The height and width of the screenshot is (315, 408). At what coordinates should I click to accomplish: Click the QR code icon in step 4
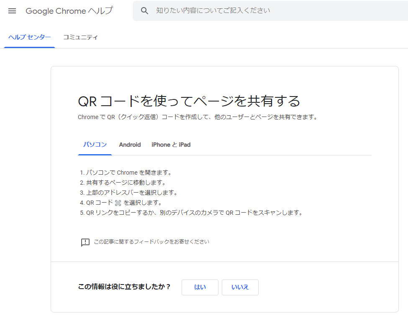[x=118, y=203]
